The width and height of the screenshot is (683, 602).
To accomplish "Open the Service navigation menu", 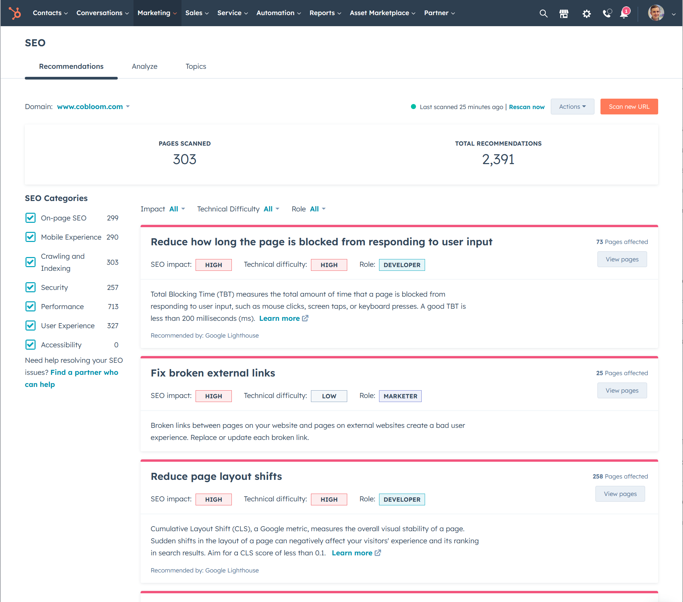I will [233, 13].
